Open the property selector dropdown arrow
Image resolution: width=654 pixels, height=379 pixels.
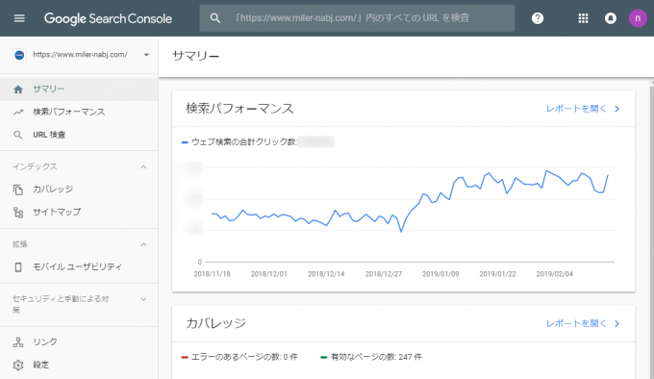(x=146, y=55)
